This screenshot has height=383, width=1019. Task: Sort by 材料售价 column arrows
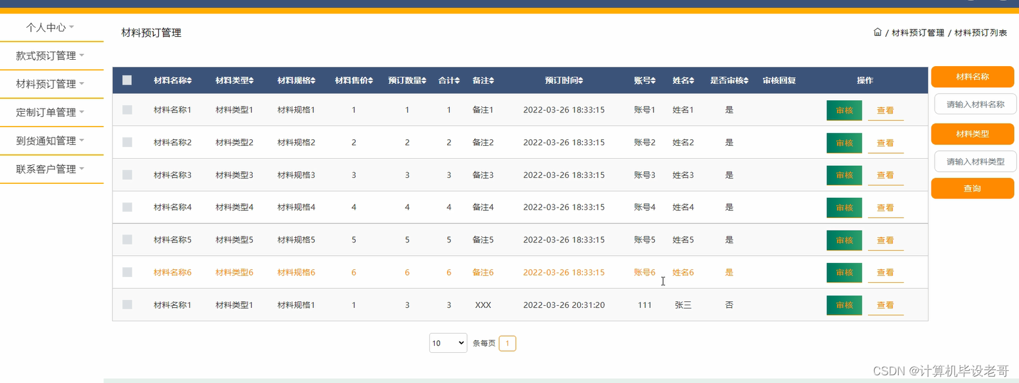[x=371, y=81]
